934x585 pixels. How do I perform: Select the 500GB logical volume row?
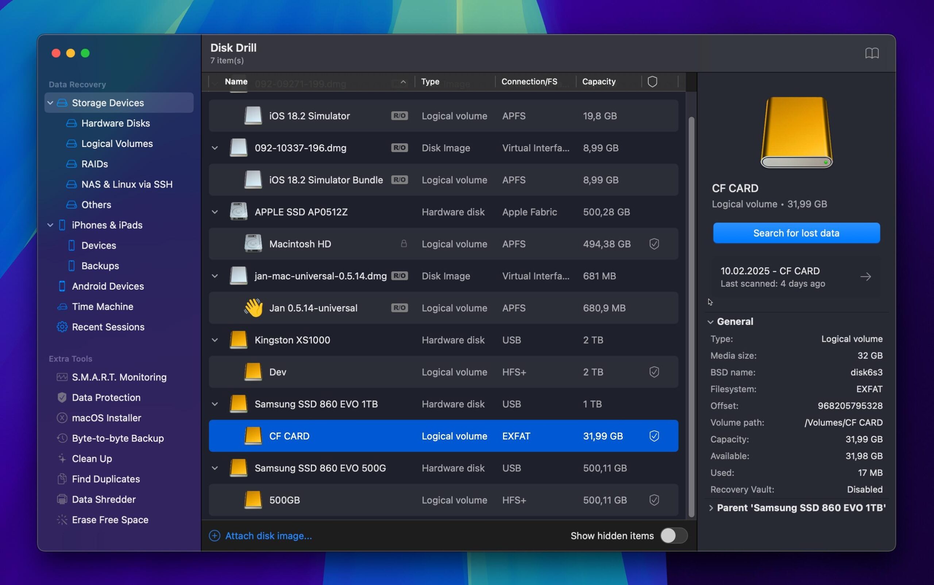443,500
